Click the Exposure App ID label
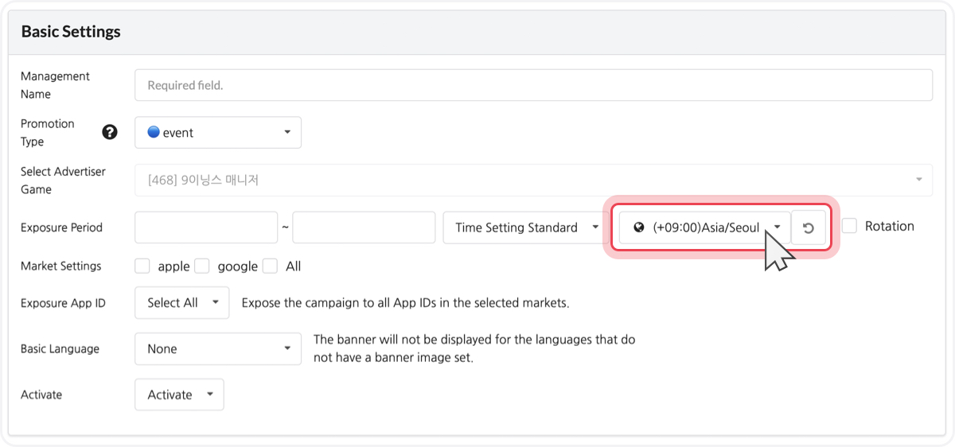Viewport: 955px width, 447px height. coord(63,302)
